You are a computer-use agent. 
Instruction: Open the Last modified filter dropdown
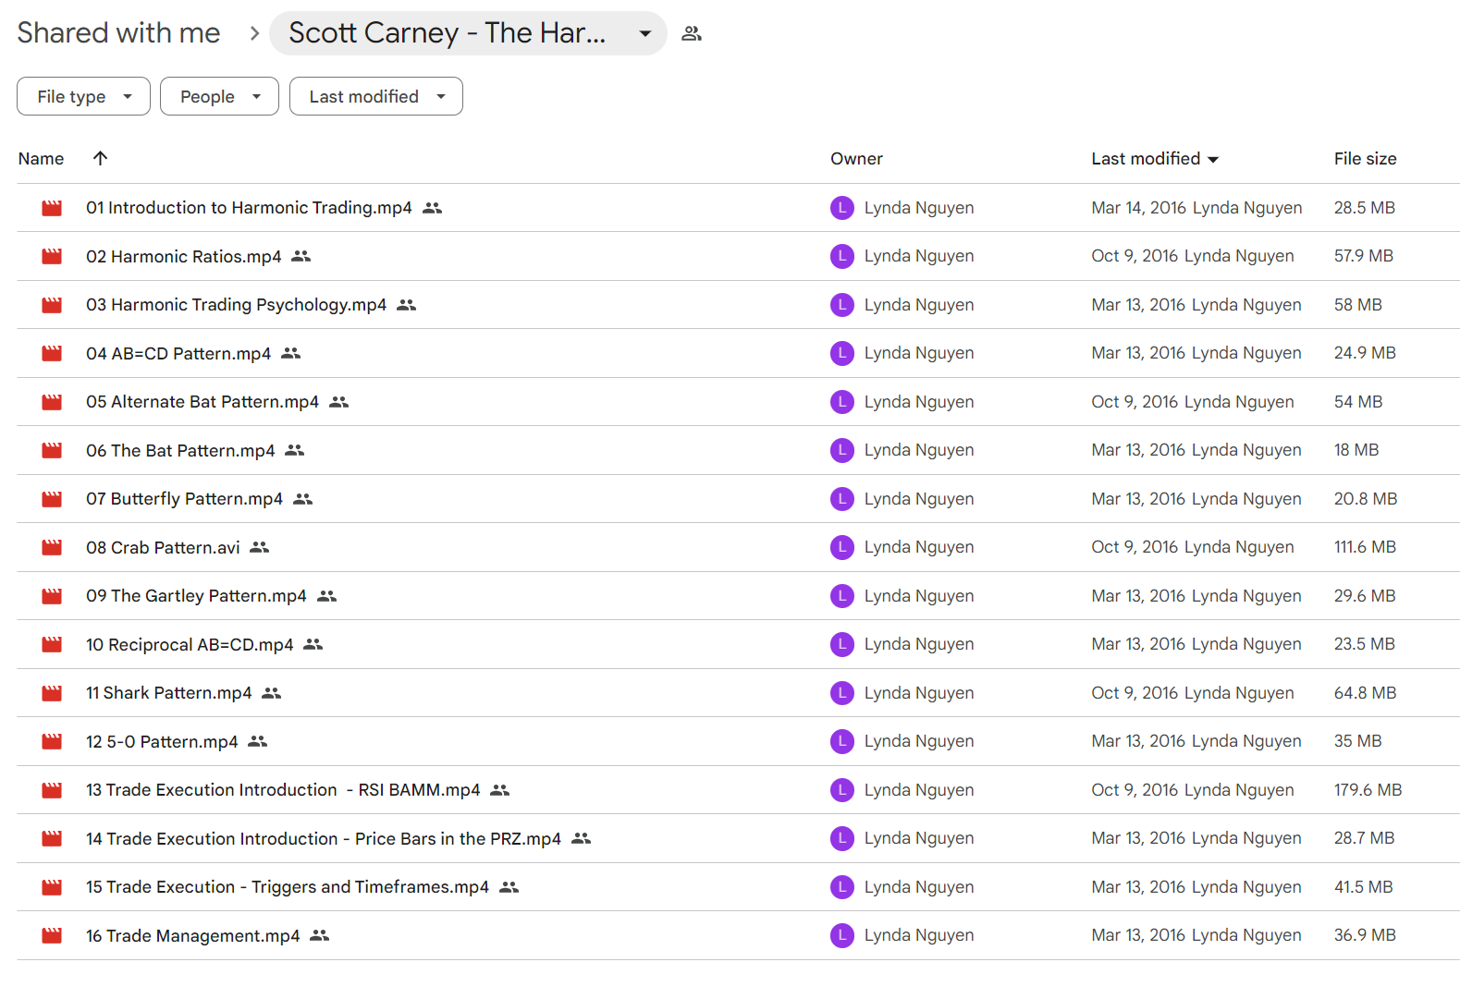click(x=376, y=96)
